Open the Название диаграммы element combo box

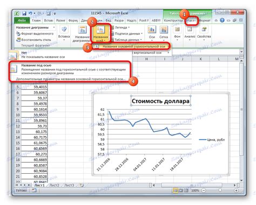coord(35,27)
